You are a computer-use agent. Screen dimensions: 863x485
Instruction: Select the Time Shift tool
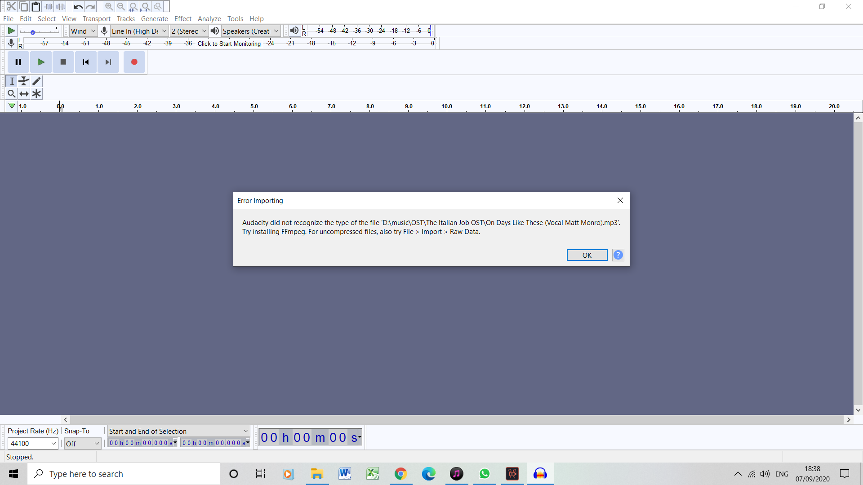(x=24, y=94)
